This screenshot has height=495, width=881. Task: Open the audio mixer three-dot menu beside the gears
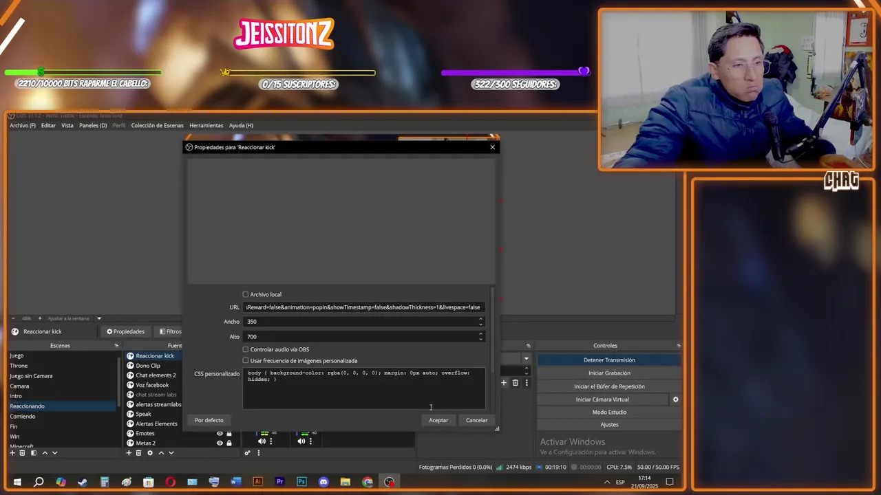coord(259,453)
